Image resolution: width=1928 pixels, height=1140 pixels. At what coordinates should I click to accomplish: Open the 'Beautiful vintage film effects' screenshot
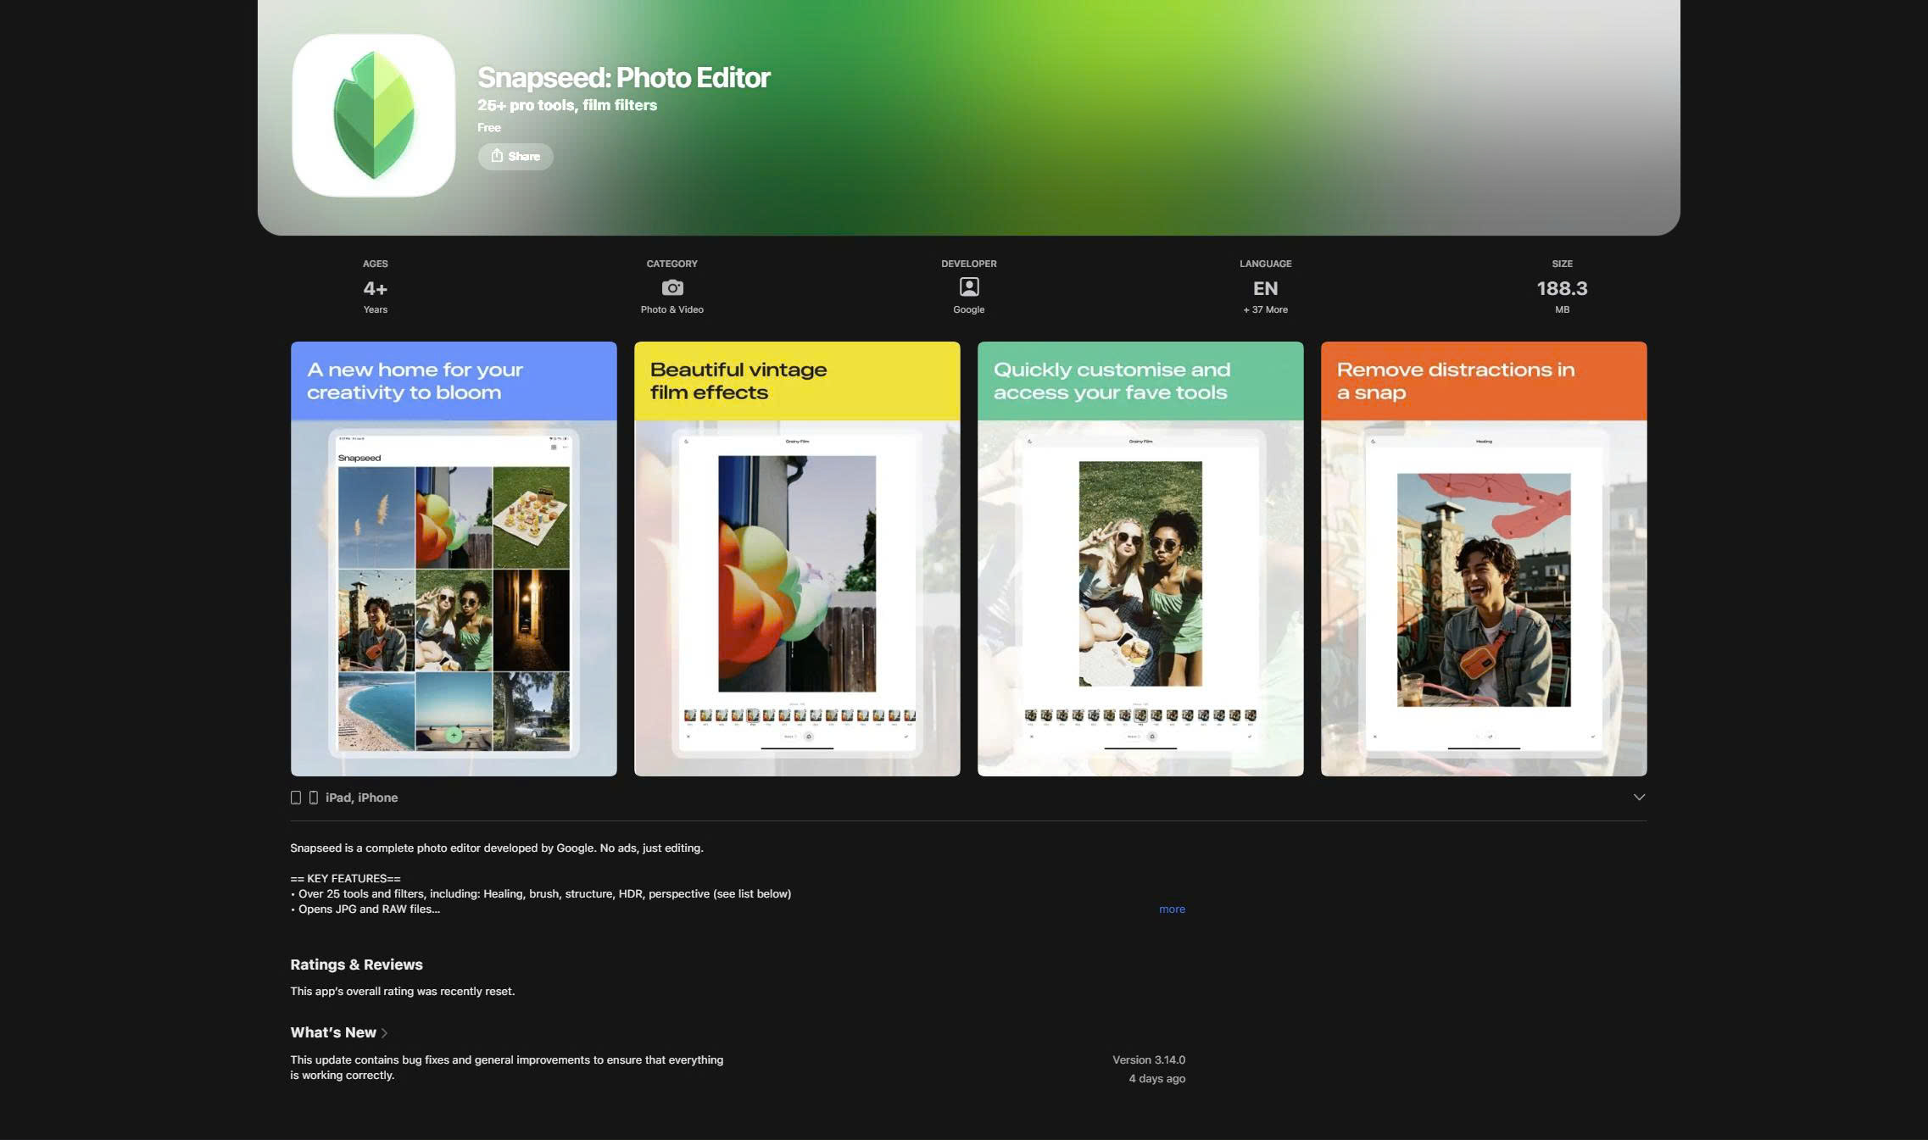tap(797, 559)
